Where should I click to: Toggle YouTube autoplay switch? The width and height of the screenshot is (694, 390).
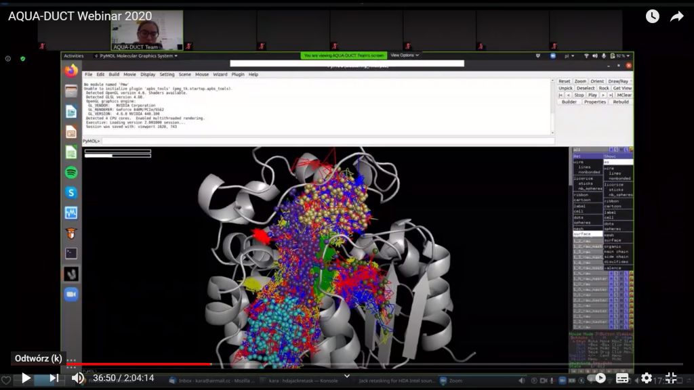(x=598, y=378)
